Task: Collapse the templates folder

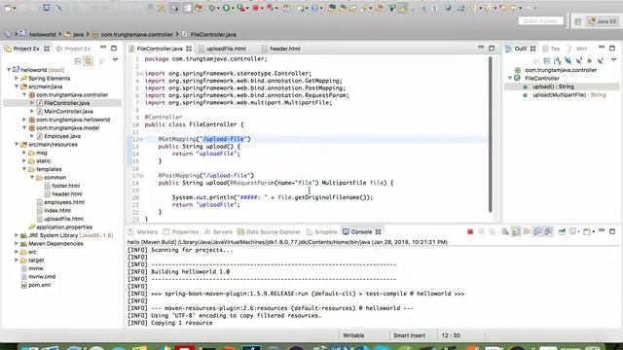Action: tap(24, 169)
